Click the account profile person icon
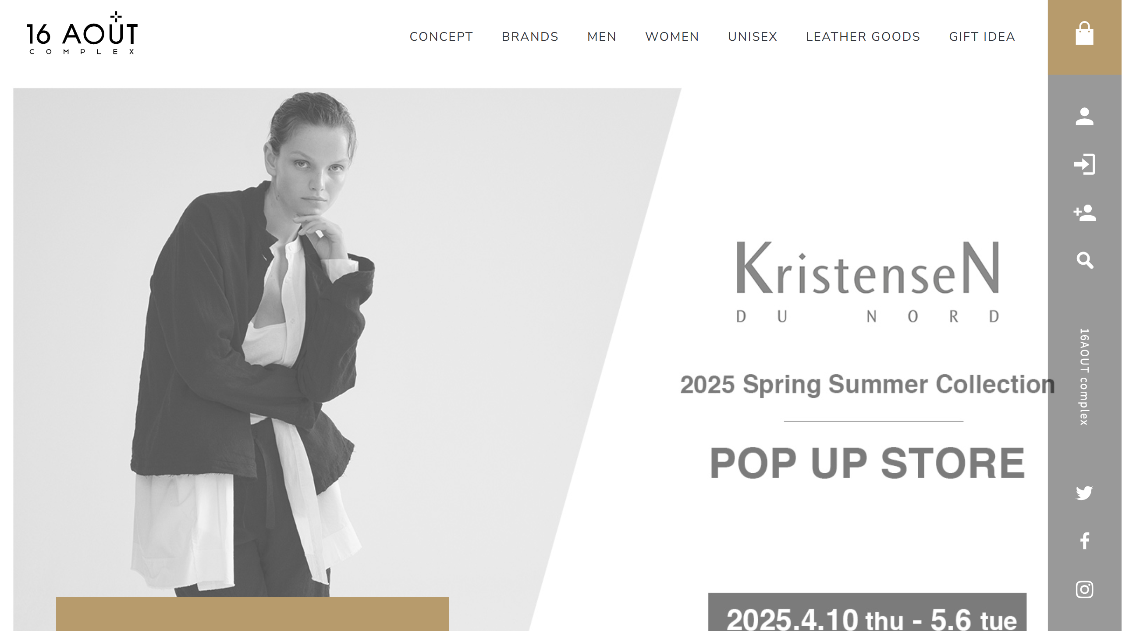This screenshot has width=1122, height=631. click(x=1084, y=117)
